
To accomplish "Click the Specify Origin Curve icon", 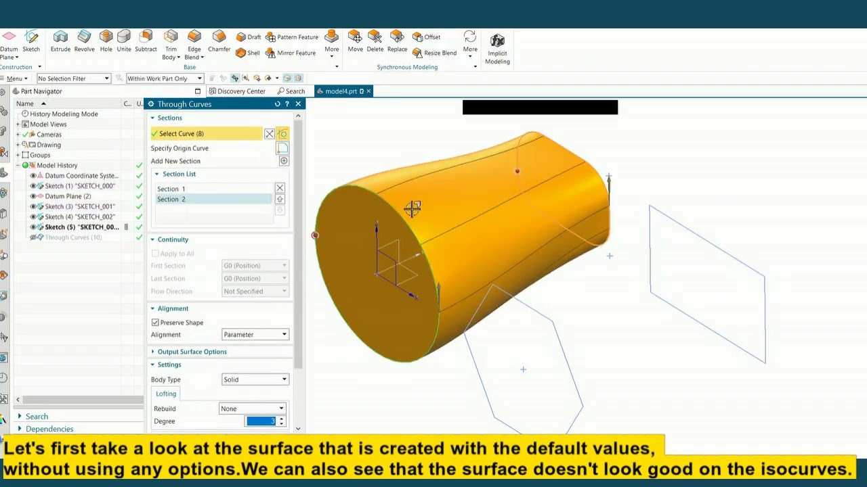I will tap(282, 148).
